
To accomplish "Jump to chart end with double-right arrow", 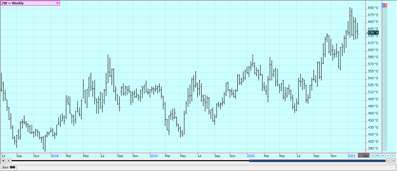I will click(394, 161).
